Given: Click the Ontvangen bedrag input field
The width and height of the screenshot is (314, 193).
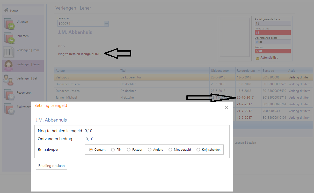Looking at the screenshot, I should [x=96, y=139].
